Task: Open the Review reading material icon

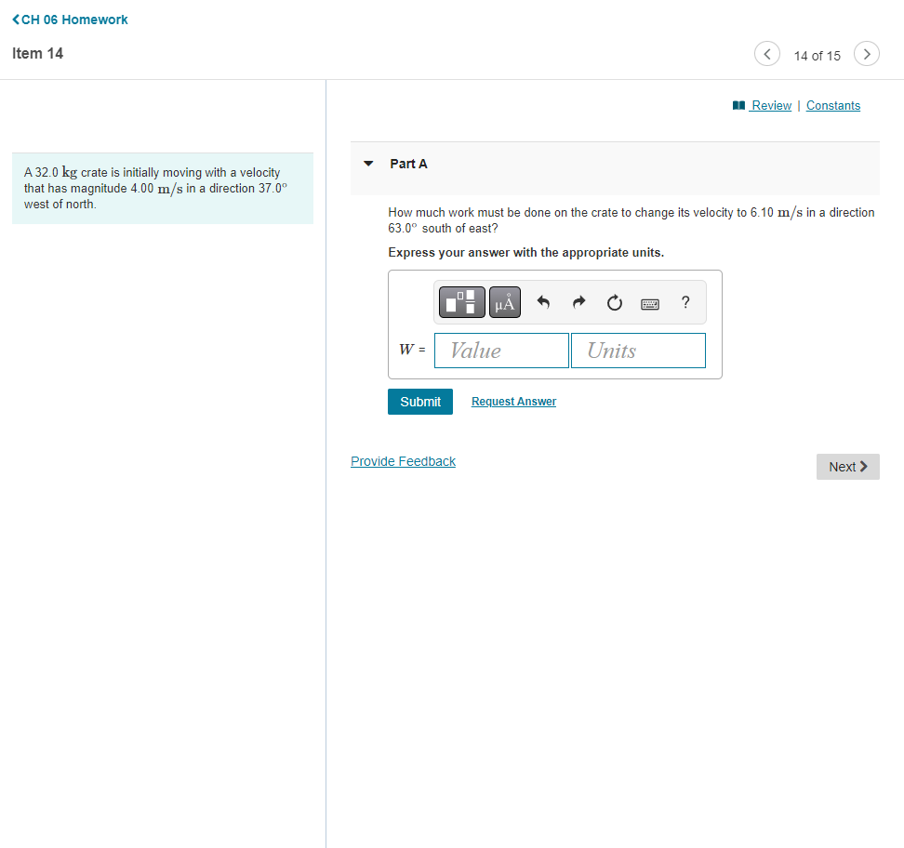Action: click(738, 105)
